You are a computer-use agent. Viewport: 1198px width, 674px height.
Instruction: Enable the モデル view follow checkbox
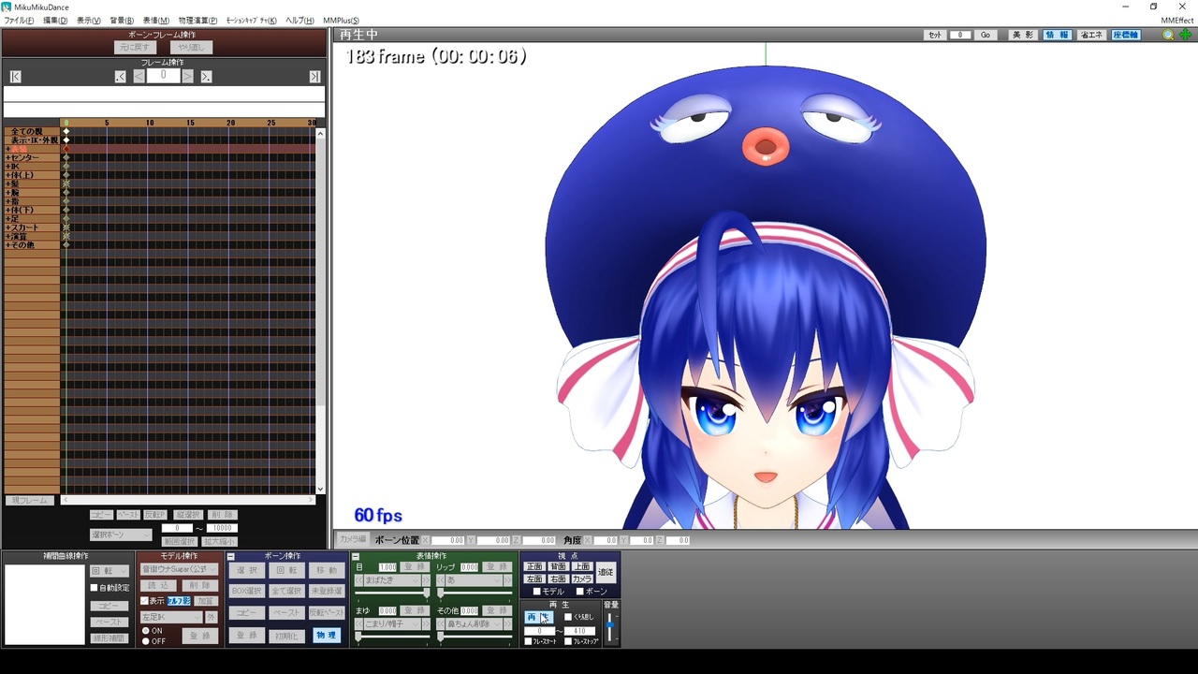[536, 592]
